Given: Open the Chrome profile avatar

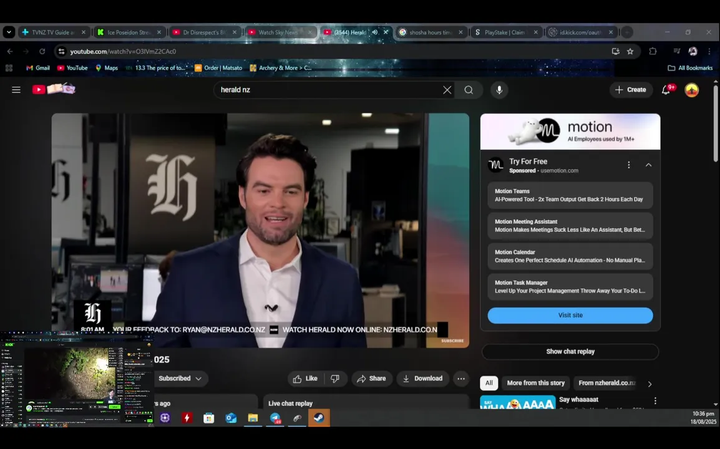Looking at the screenshot, I should (x=693, y=51).
